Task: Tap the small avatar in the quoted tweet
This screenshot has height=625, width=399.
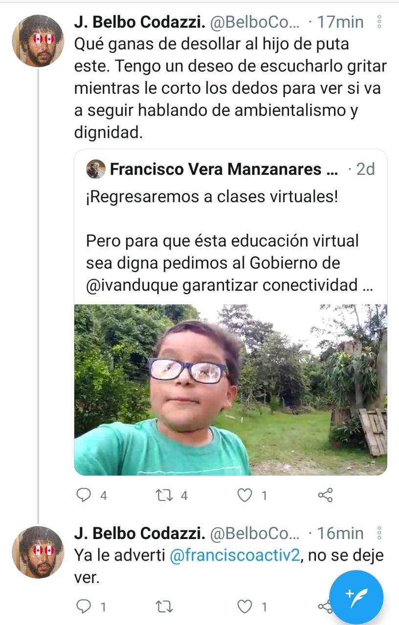Action: click(x=96, y=169)
